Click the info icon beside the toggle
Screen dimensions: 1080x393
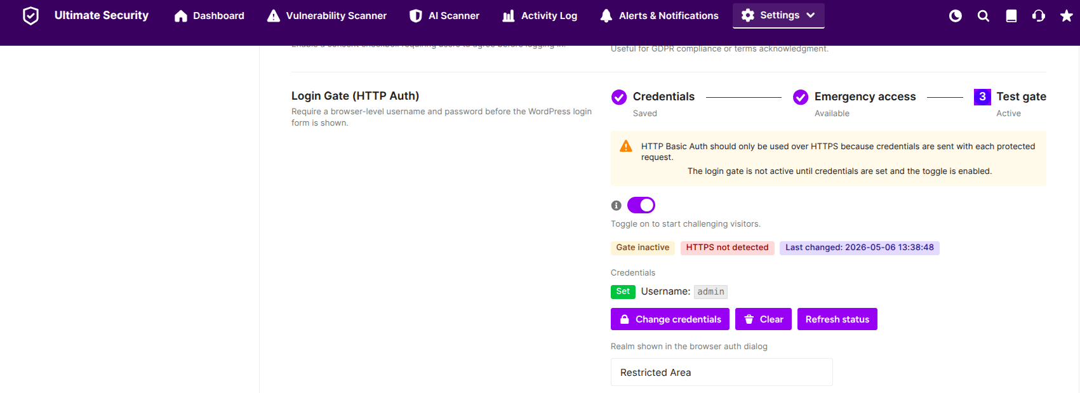click(616, 206)
